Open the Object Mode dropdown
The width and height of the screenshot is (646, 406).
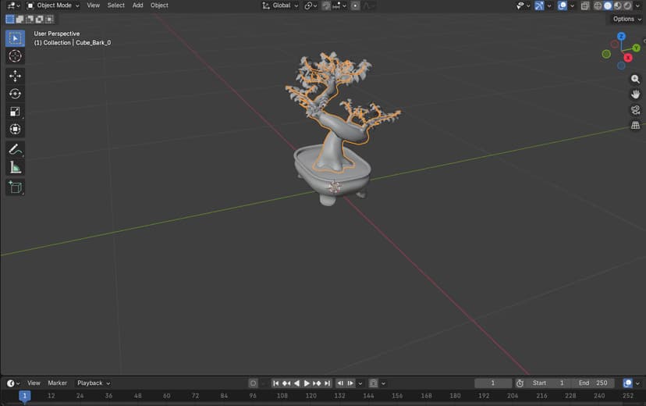pos(53,5)
